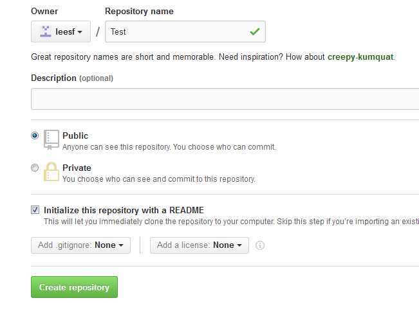Click the Repository name input field
Image resolution: width=419 pixels, height=316 pixels.
pos(185,31)
